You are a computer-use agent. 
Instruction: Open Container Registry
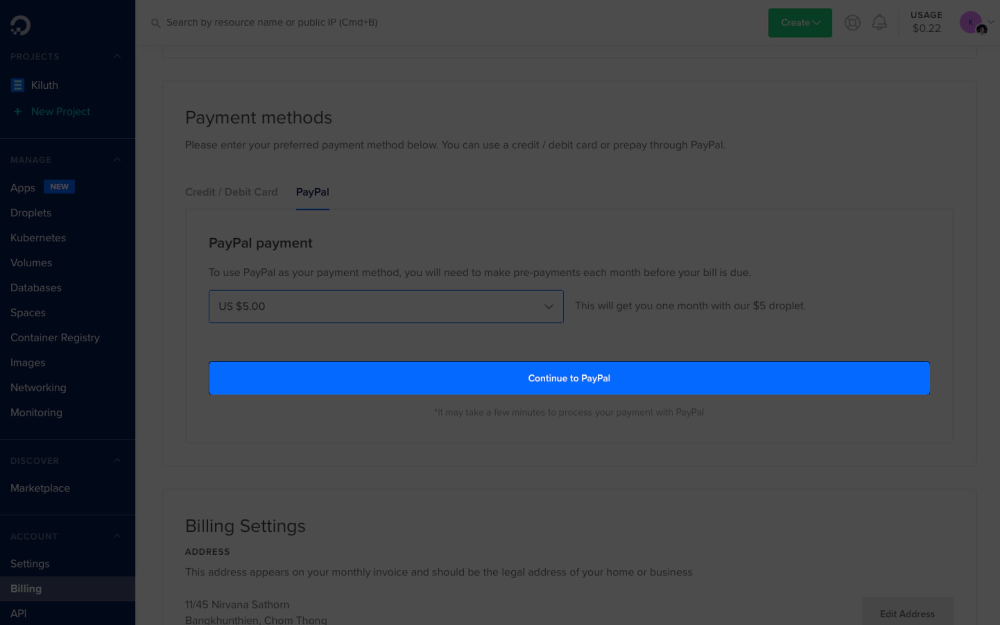[x=55, y=338]
